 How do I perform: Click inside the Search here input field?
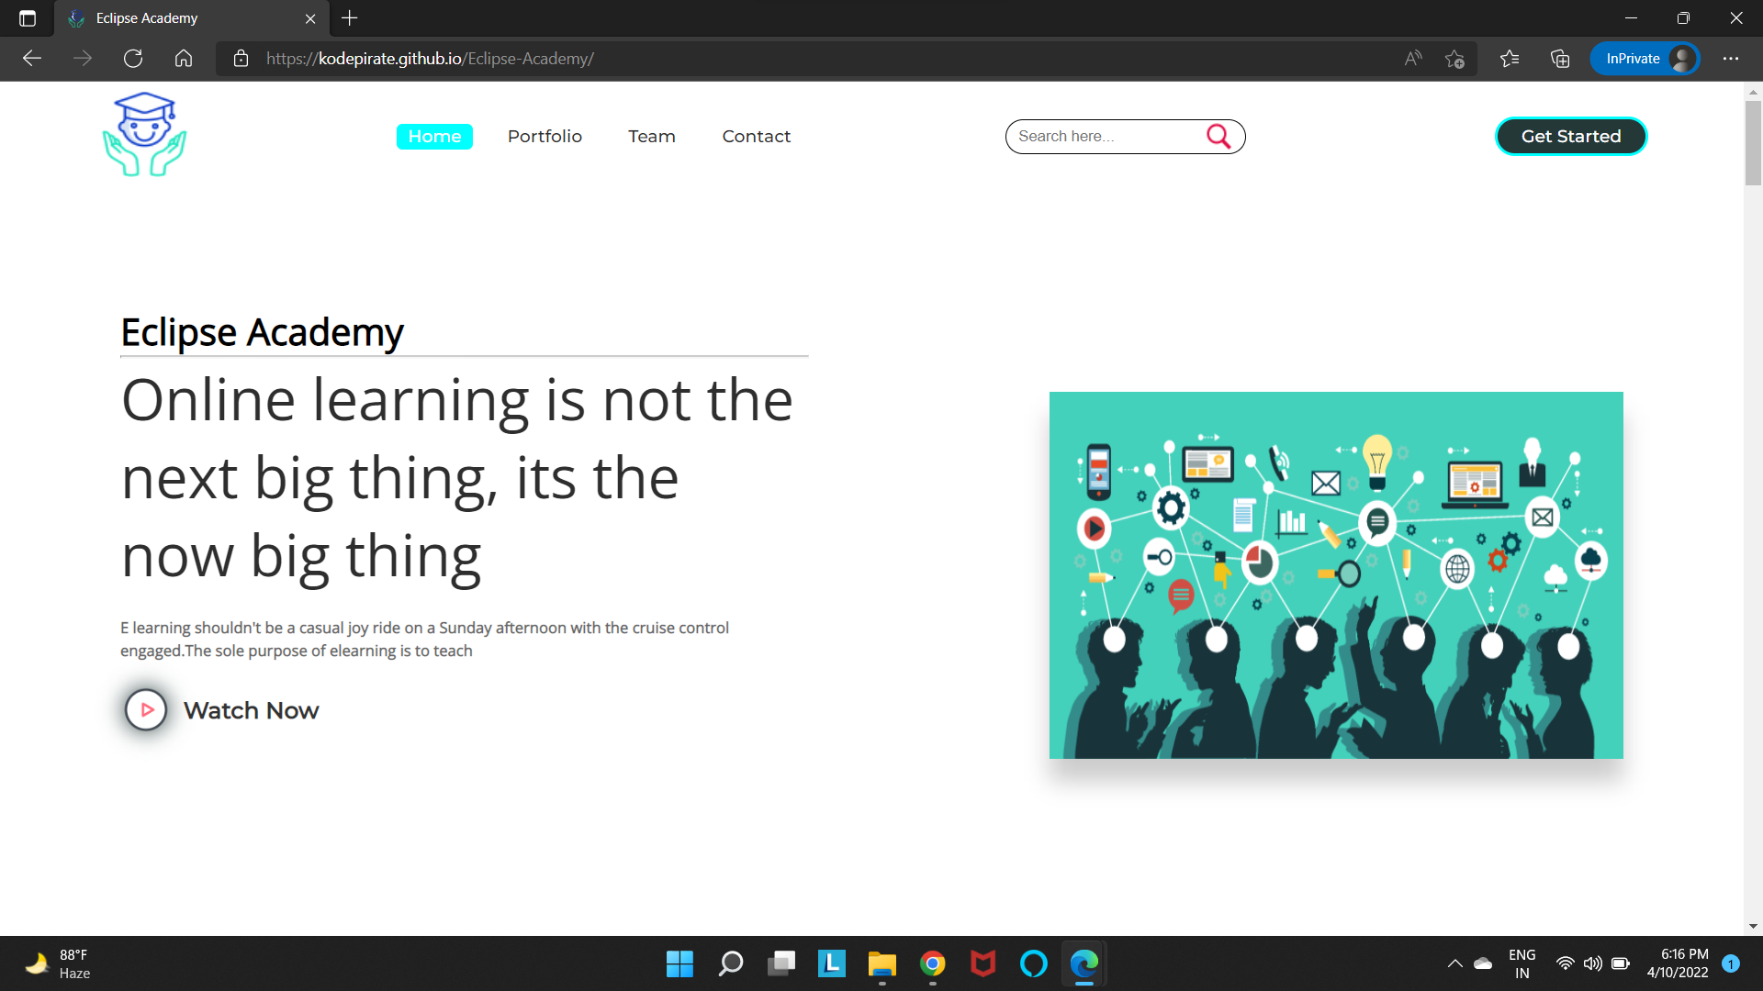click(x=1102, y=136)
